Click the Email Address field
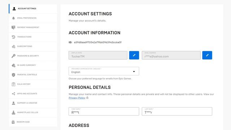Screen dimensions: 231x130 pyautogui.click(x=171, y=55)
